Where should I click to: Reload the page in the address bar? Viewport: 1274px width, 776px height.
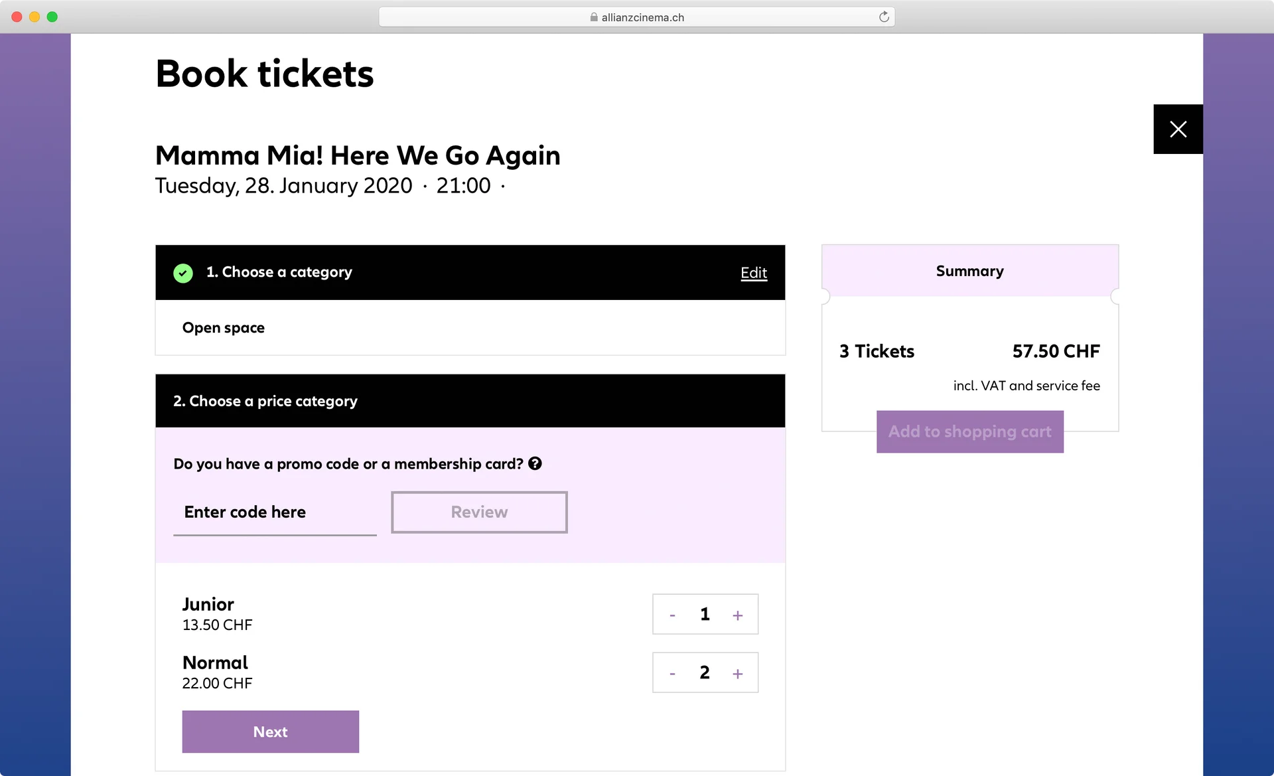pos(884,17)
